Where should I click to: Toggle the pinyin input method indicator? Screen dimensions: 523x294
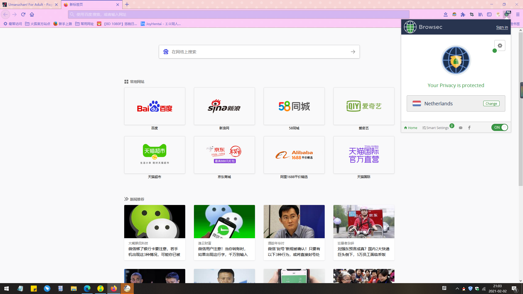pos(444,288)
